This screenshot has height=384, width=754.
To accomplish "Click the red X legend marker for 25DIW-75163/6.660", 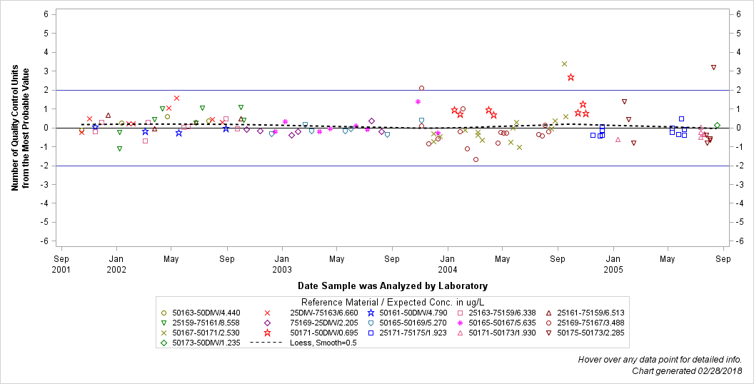I will (268, 313).
